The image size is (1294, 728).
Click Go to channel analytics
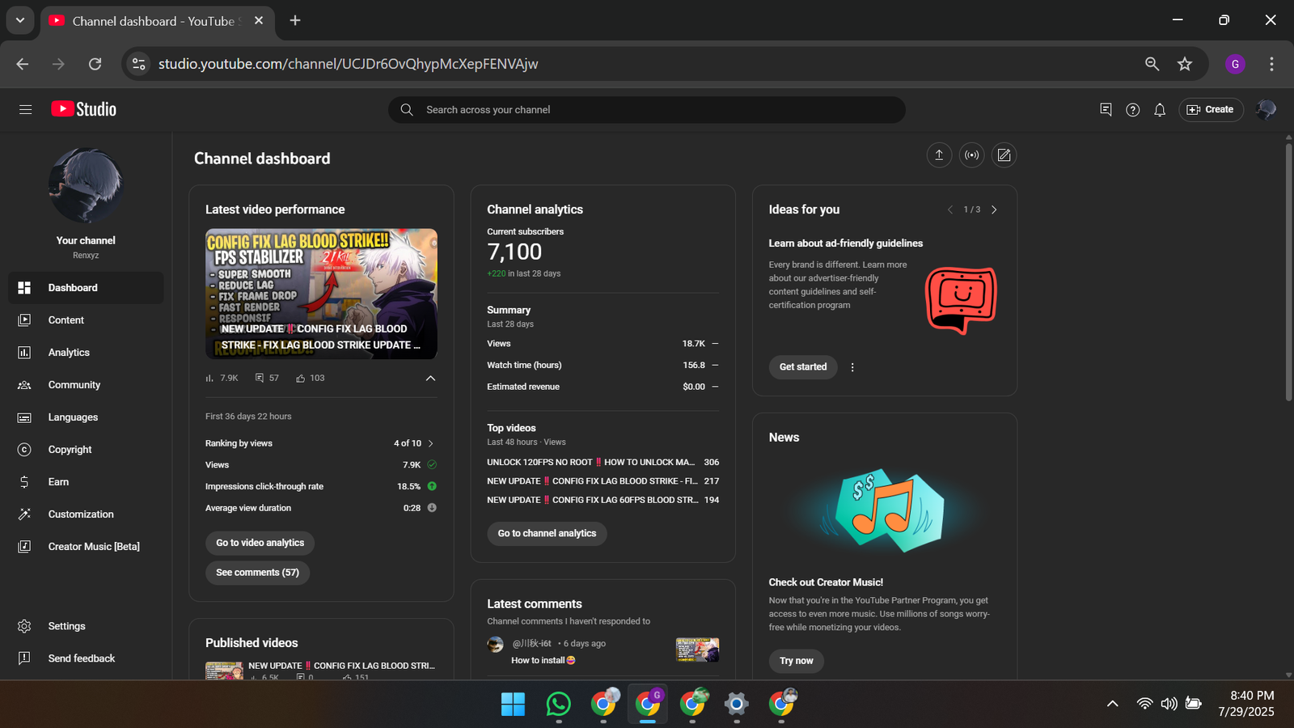click(x=547, y=534)
